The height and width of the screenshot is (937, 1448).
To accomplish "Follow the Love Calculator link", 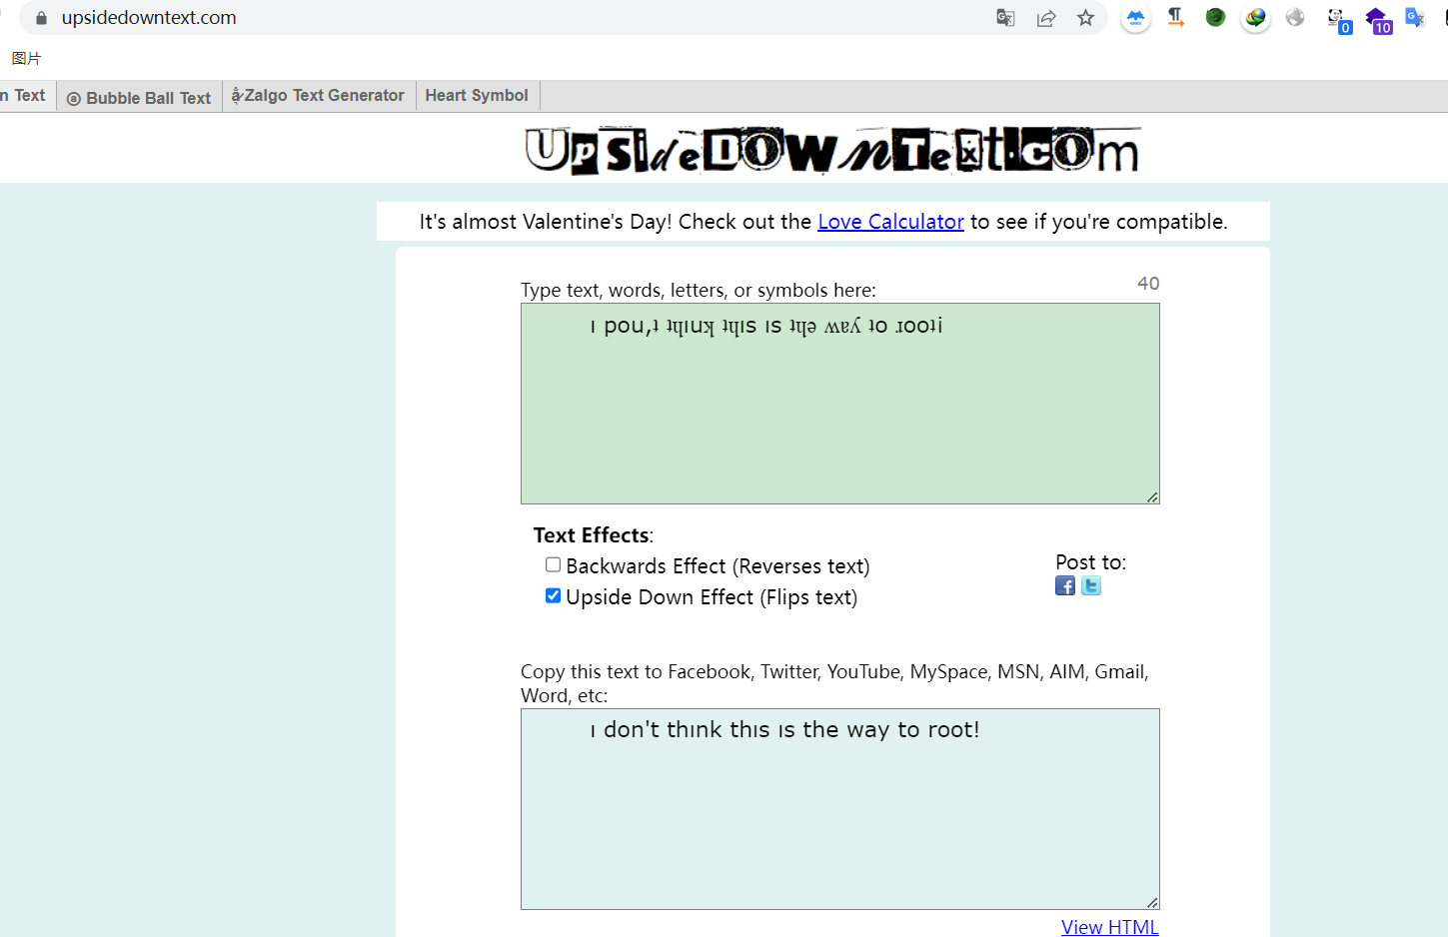I will [x=890, y=222].
